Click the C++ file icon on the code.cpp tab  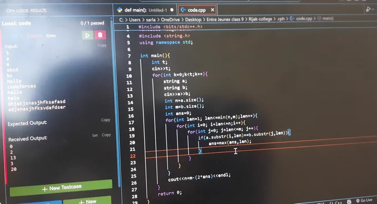point(183,10)
